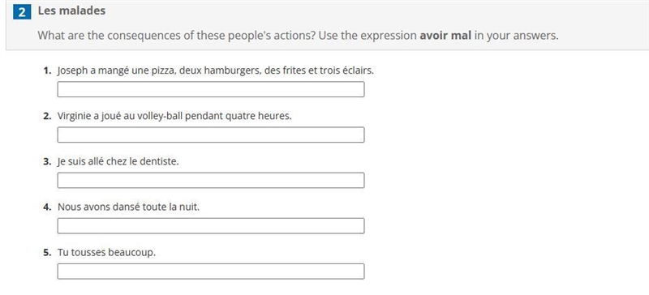Click the Les malades heading
The image size is (649, 295).
coord(71,11)
